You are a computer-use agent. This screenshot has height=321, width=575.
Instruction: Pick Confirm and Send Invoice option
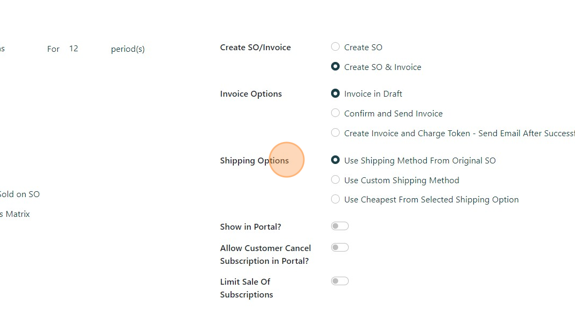click(x=335, y=113)
